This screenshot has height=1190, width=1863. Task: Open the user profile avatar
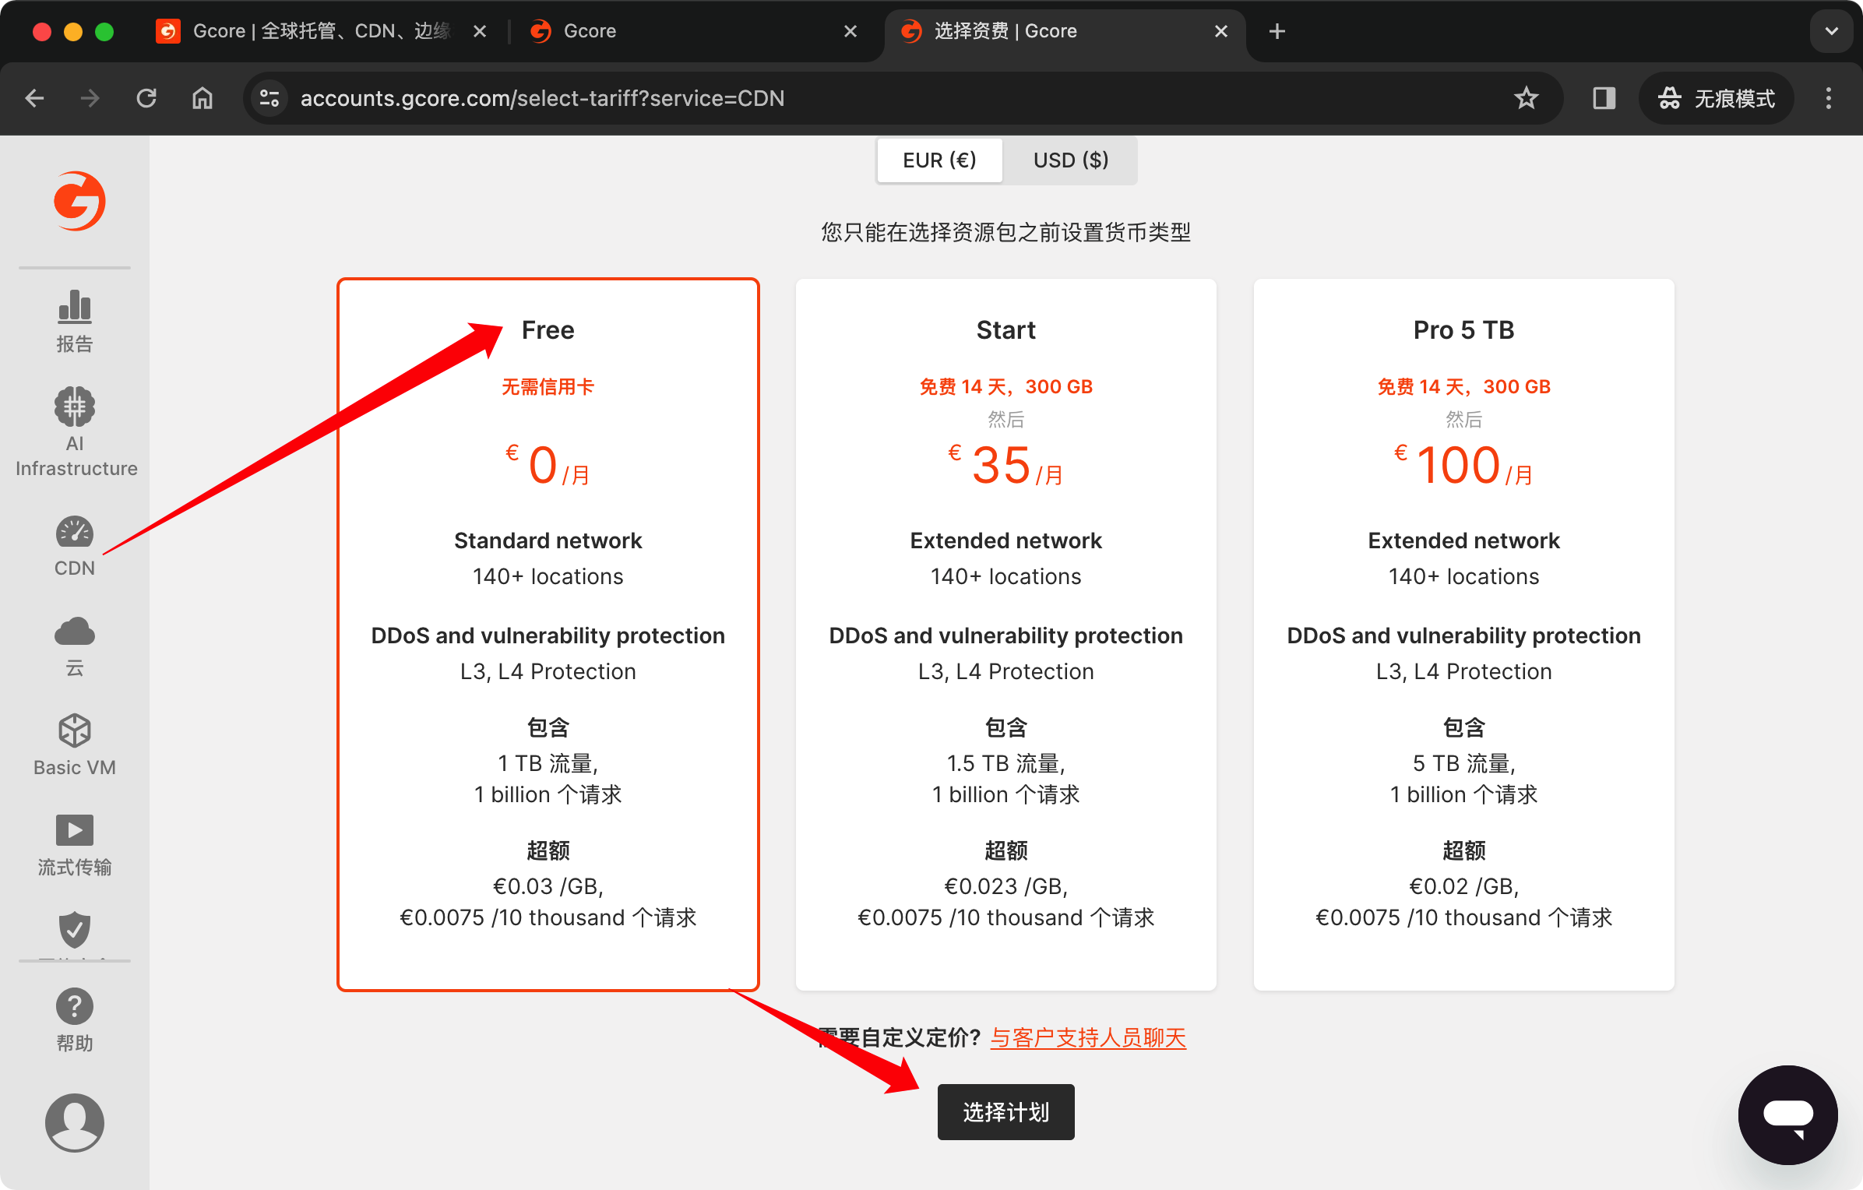tap(75, 1122)
